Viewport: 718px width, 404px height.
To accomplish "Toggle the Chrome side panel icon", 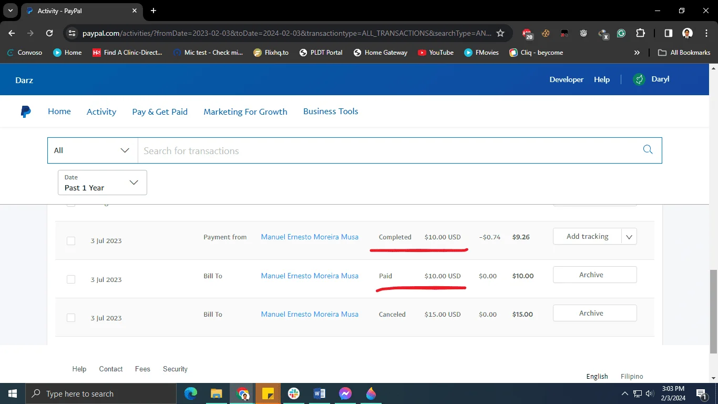I will (668, 33).
